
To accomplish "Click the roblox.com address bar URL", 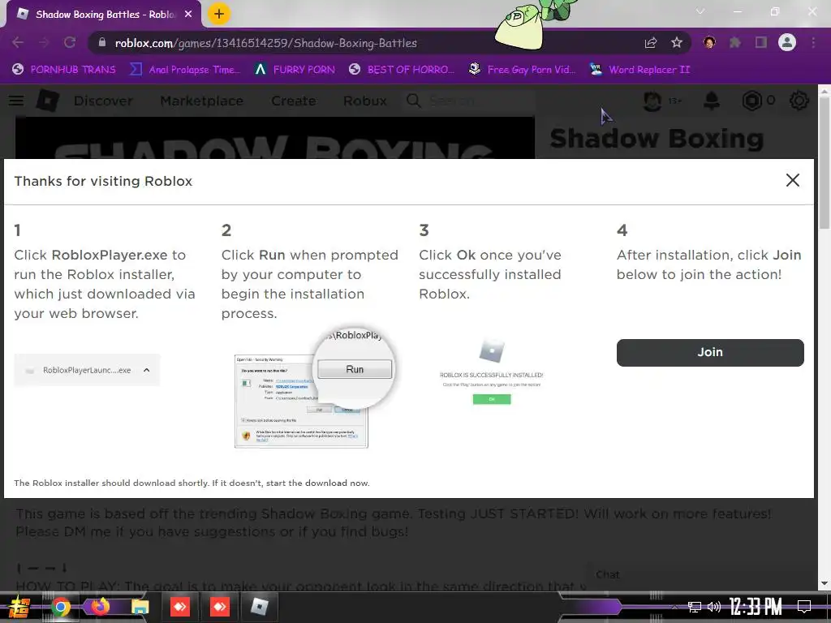I will (x=266, y=43).
